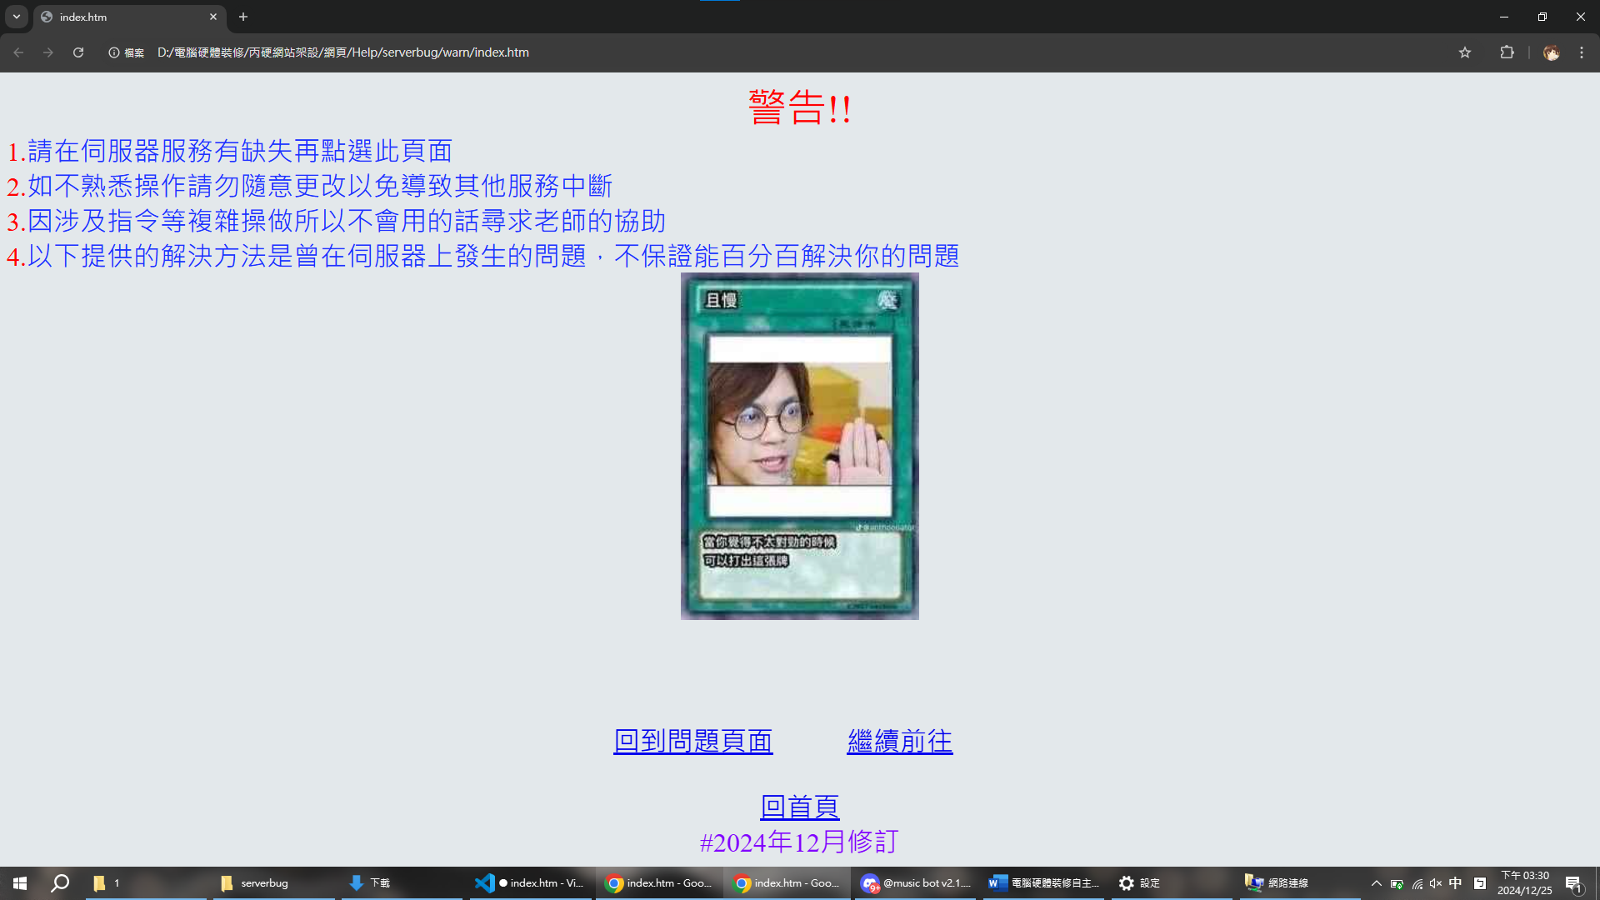The width and height of the screenshot is (1600, 900).
Task: Click the network Wi-Fi tray icon
Action: pyautogui.click(x=1417, y=883)
